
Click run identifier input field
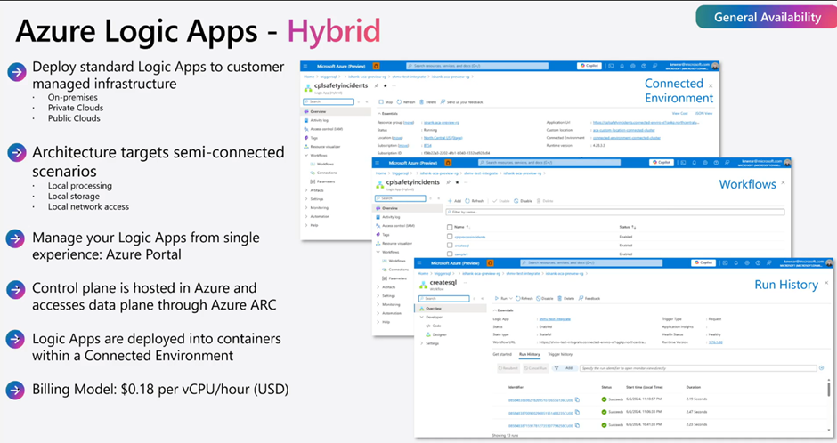click(698, 368)
